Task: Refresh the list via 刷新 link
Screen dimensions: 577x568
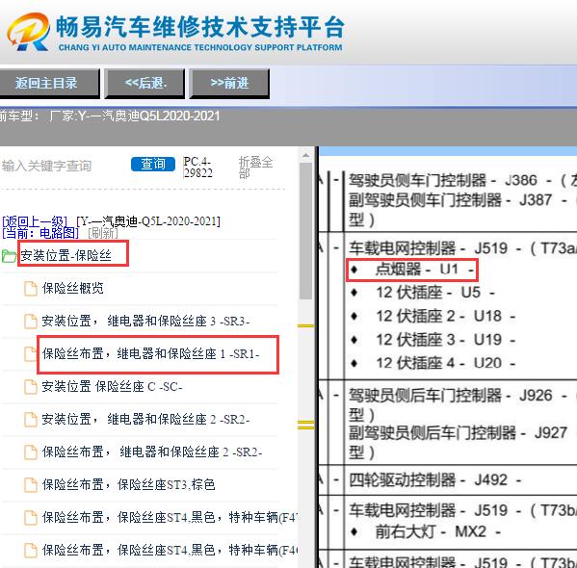Action: click(103, 233)
